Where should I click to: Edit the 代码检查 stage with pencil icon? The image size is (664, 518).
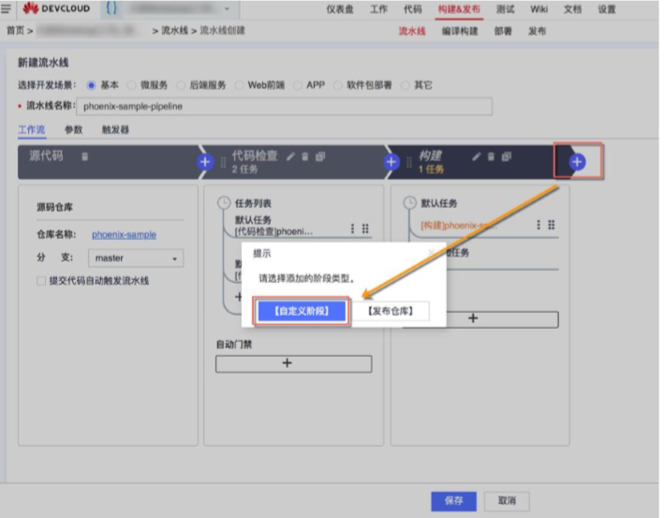click(290, 156)
